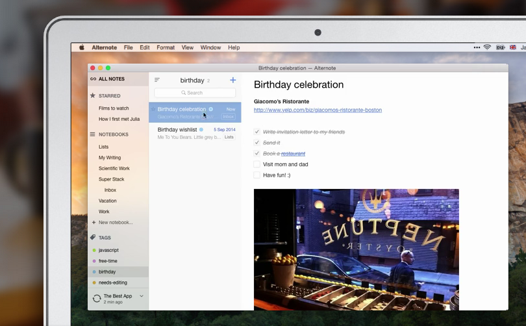The height and width of the screenshot is (326, 526).
Task: Uncheck the 'Send it' checkbox
Action: (257, 143)
